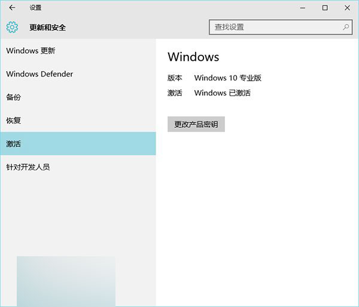
Task: Focus the 查找设置 search field
Action: point(281,27)
